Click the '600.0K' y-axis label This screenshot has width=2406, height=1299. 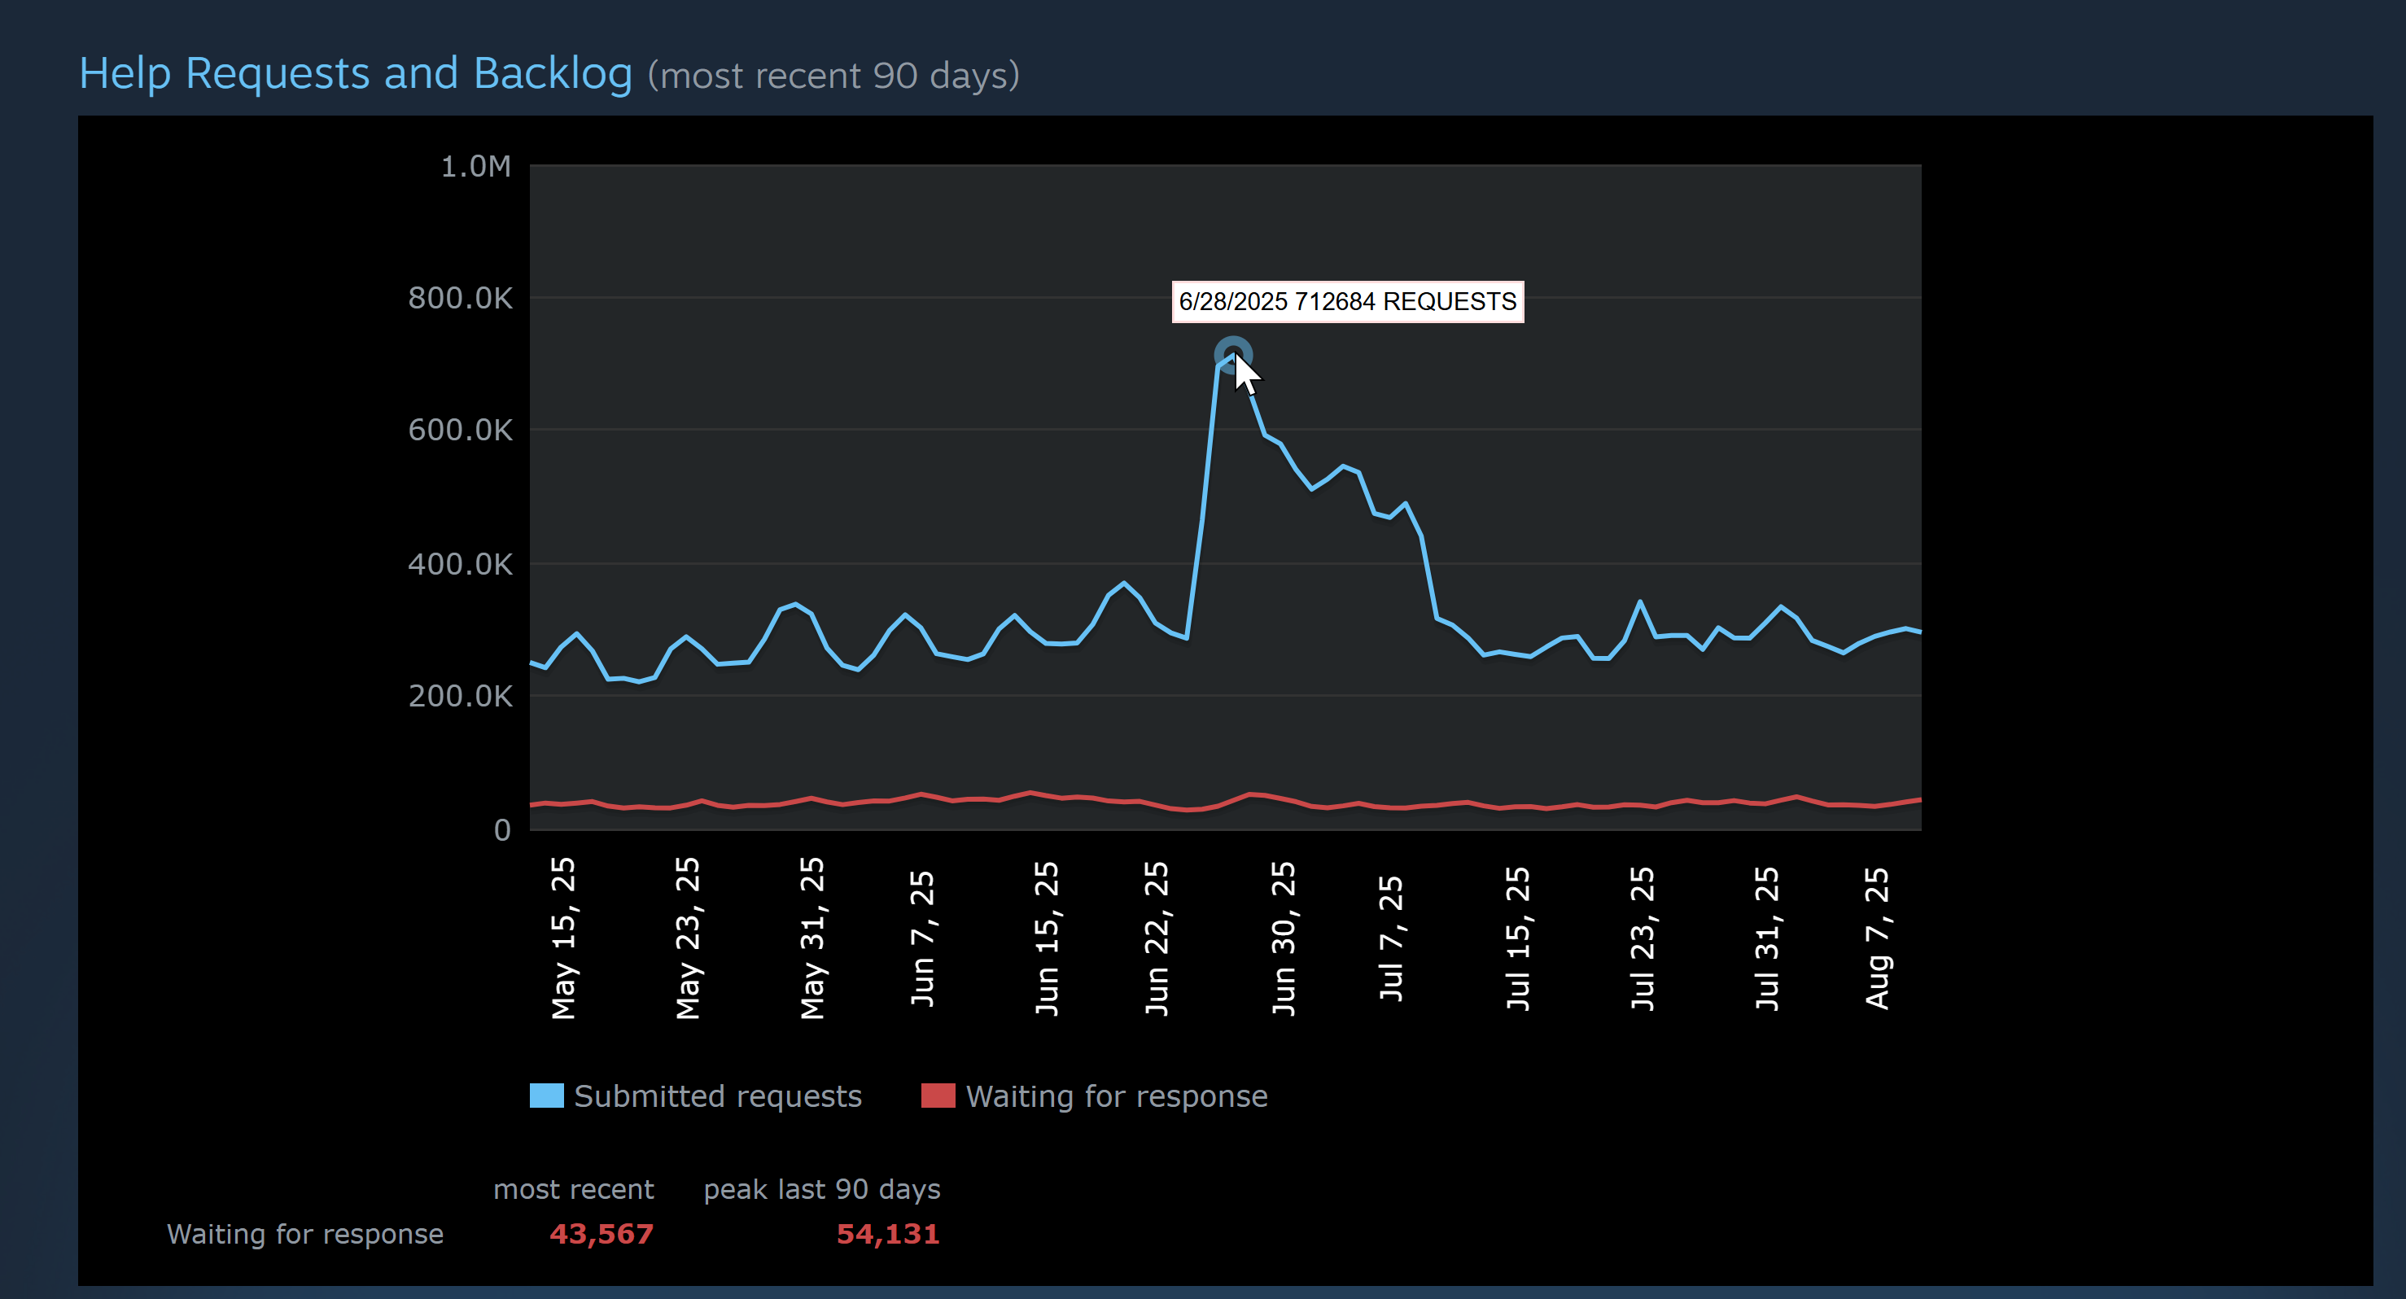tap(460, 430)
